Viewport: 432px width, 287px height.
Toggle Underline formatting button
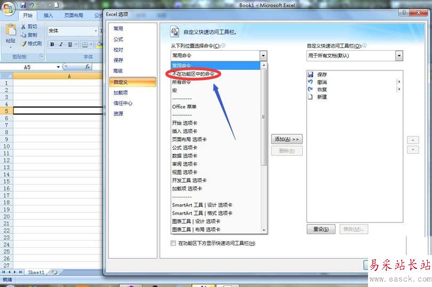tap(70, 44)
